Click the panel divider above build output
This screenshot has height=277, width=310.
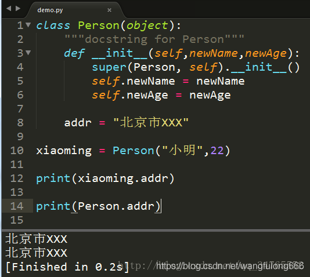click(156, 231)
